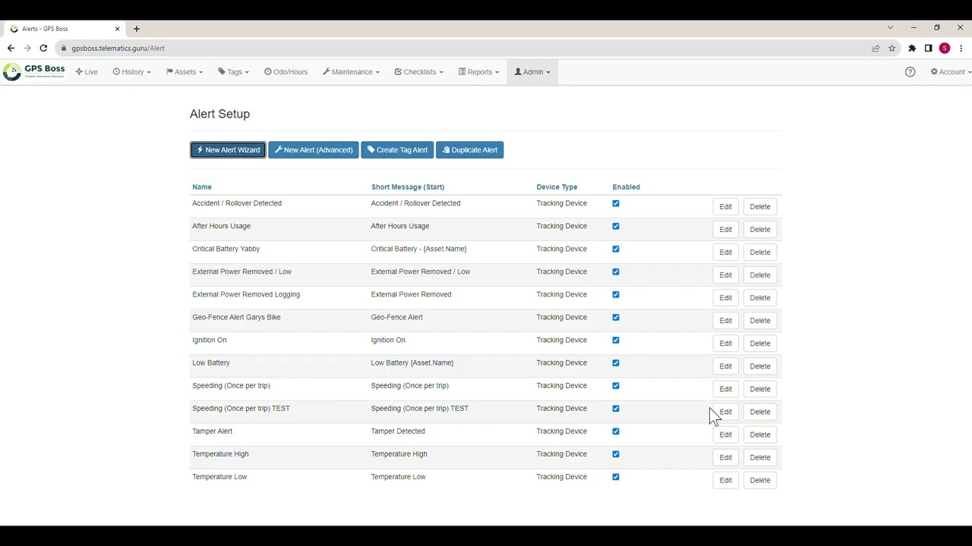The width and height of the screenshot is (972, 546).
Task: Click the Live map menu item
Action: (x=87, y=72)
